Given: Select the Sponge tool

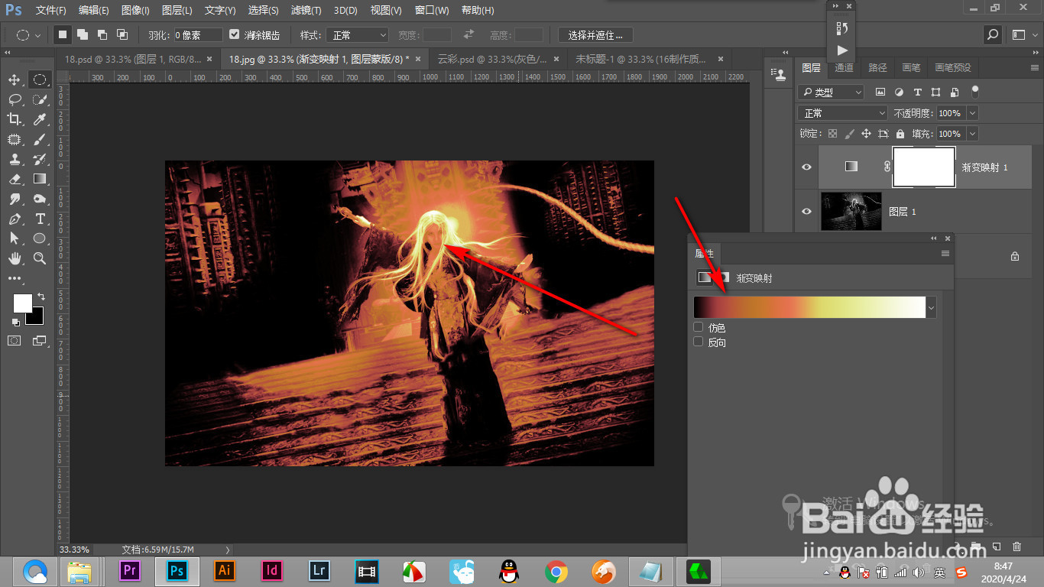Looking at the screenshot, I should [40, 199].
